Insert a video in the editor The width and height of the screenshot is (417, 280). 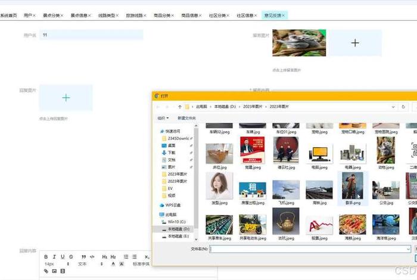click(63, 271)
